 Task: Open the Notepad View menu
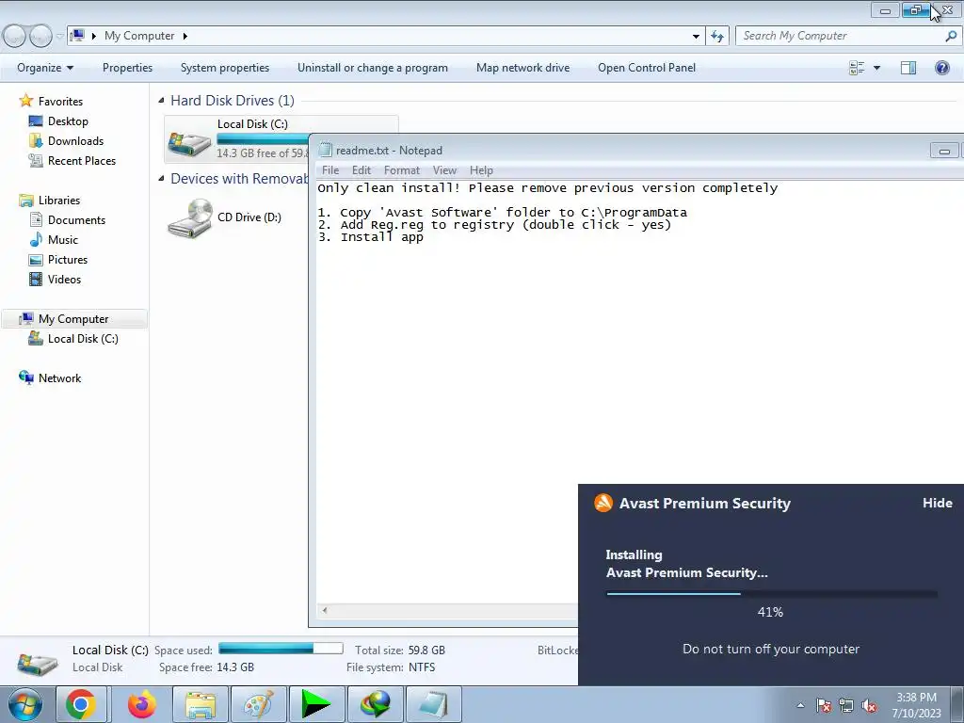(x=444, y=170)
